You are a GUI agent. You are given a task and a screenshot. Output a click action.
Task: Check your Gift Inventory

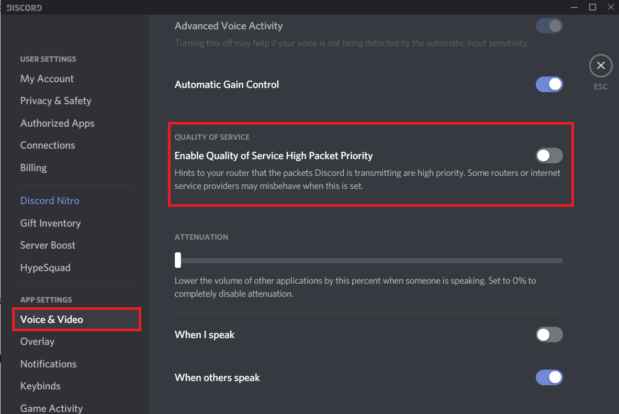point(50,223)
